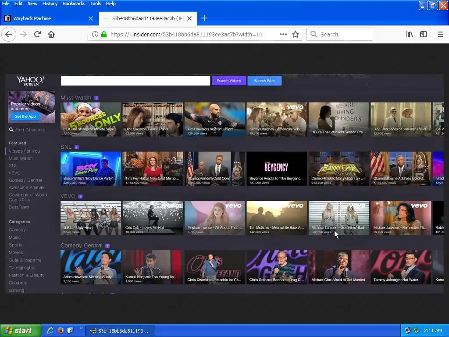Viewport: 449px width, 337px height.
Task: Click the Yahoo Screen logo
Action: coord(30,81)
